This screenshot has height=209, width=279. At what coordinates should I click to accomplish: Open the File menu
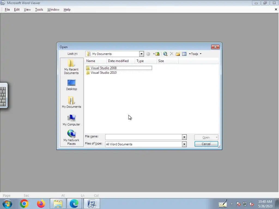coord(7,10)
